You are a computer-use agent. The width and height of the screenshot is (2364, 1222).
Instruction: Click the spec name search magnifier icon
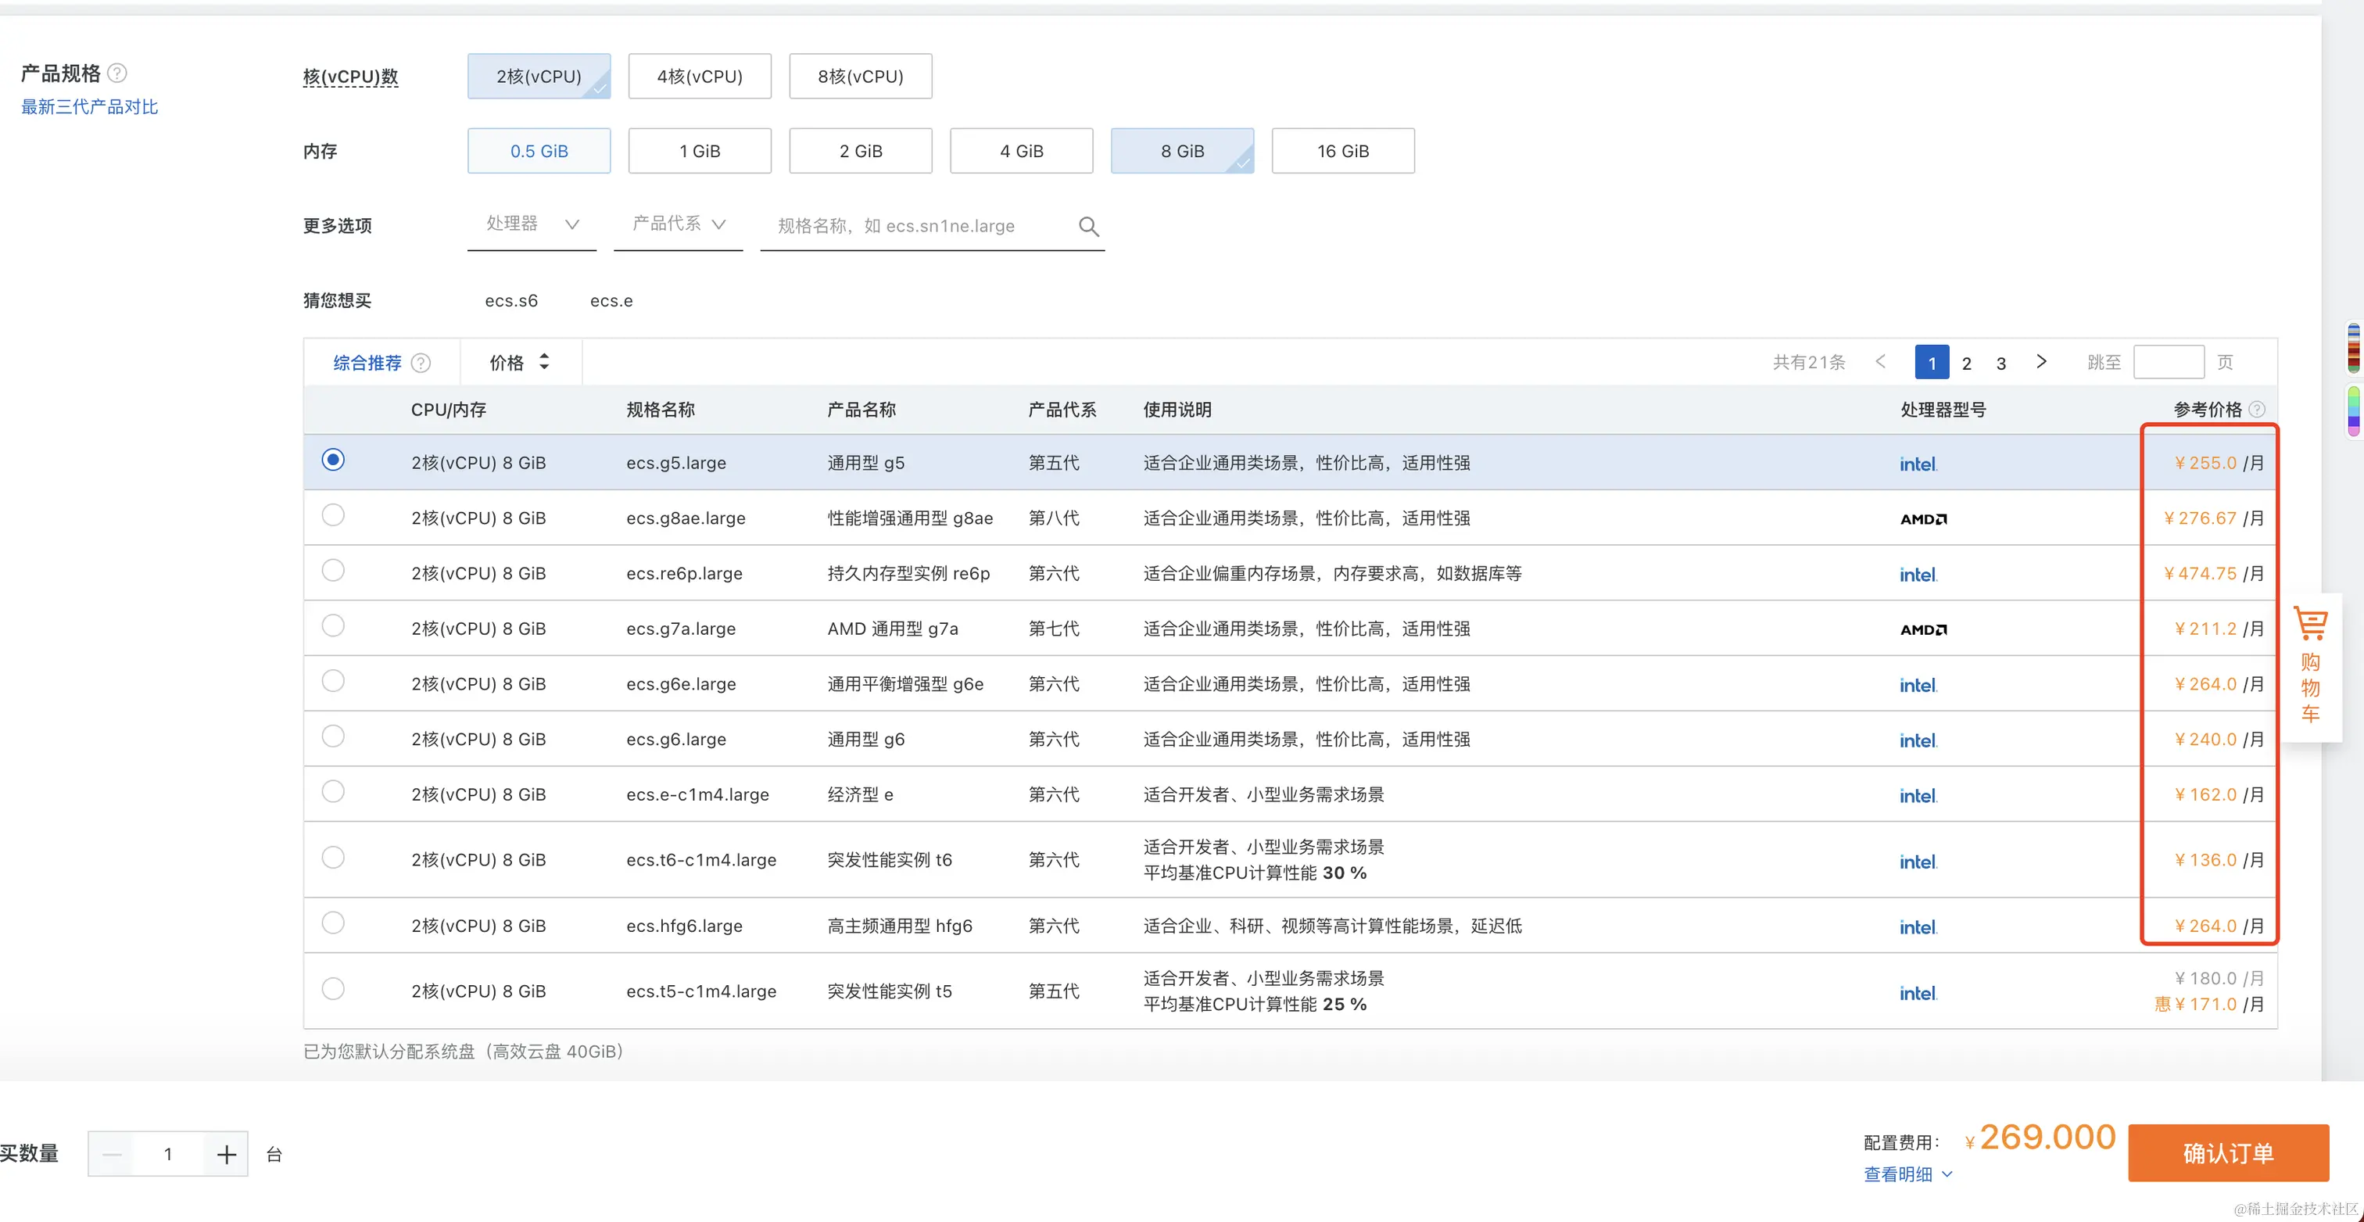coord(1088,226)
